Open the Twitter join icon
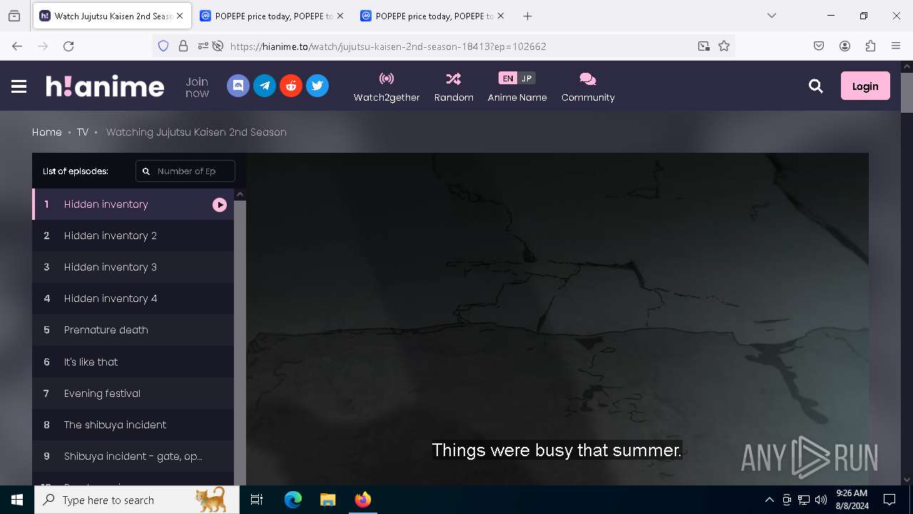 [x=317, y=86]
